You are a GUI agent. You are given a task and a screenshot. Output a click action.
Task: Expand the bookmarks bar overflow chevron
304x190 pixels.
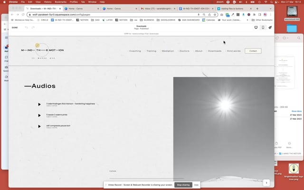point(247,20)
